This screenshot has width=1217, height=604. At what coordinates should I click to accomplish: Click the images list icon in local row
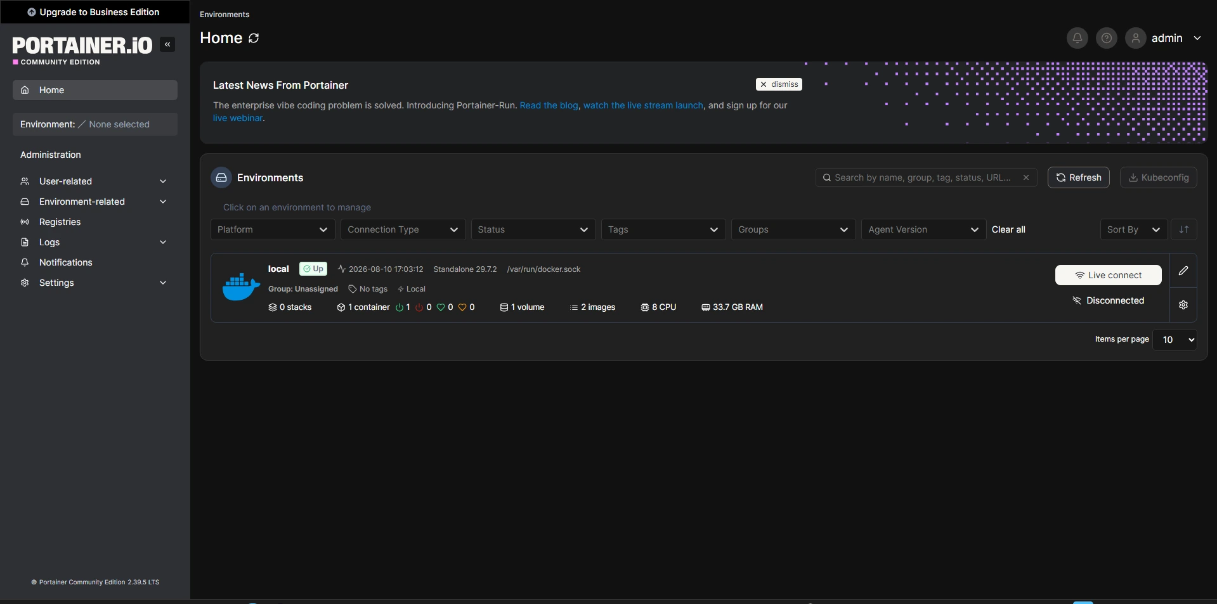click(574, 307)
